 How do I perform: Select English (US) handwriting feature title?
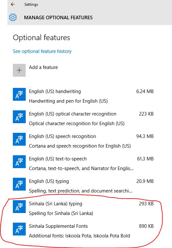point(55,91)
